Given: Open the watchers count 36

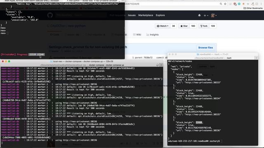Looking at the screenshot, I should [x=173, y=26].
